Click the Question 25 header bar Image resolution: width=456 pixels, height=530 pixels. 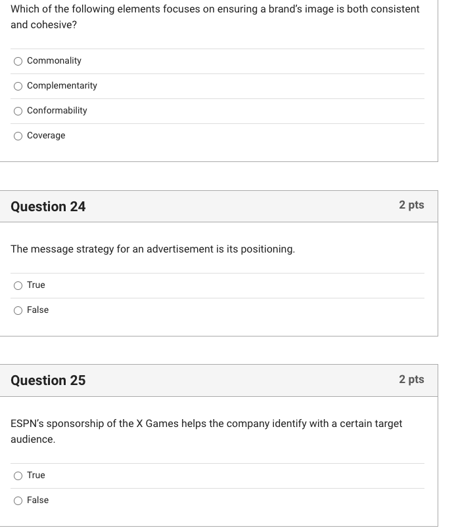217,380
